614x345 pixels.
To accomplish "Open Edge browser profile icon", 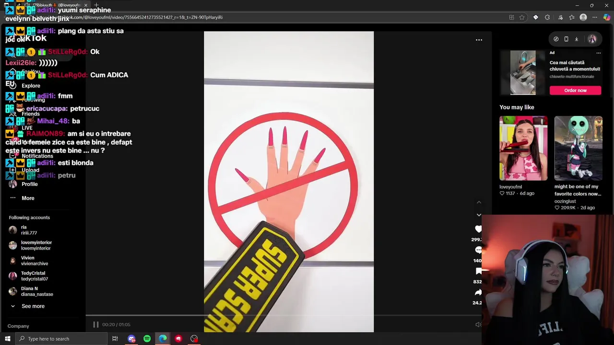I will pyautogui.click(x=583, y=17).
